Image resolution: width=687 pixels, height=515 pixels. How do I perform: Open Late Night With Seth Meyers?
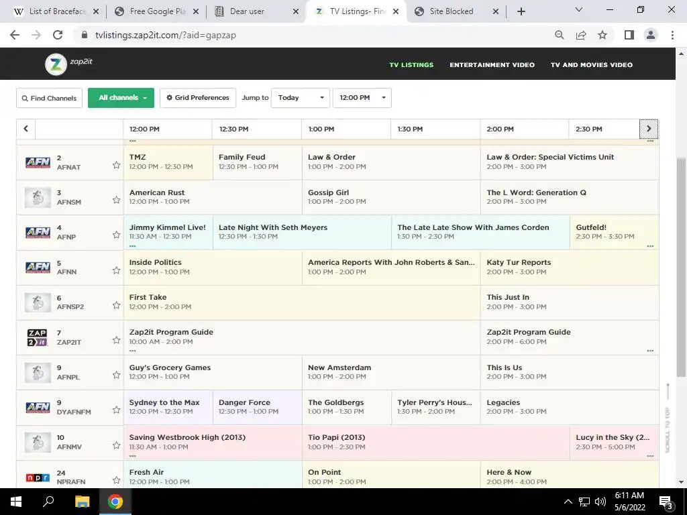tap(302, 232)
